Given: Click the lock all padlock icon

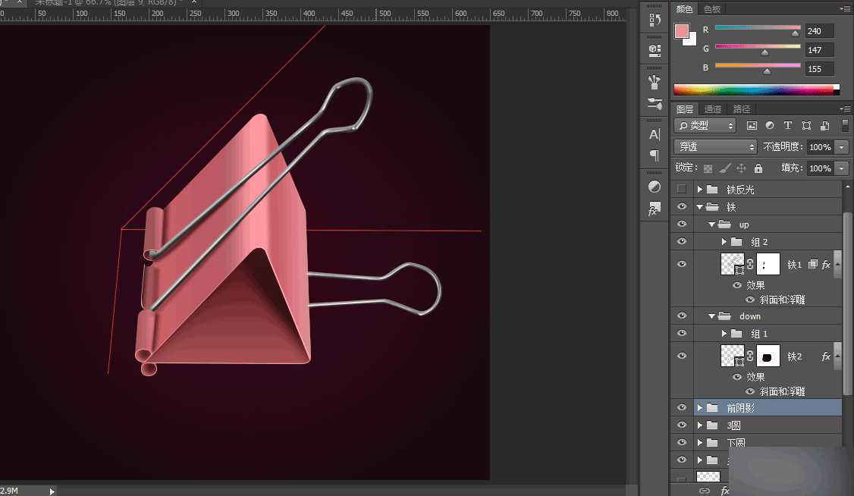Looking at the screenshot, I should click(x=758, y=168).
